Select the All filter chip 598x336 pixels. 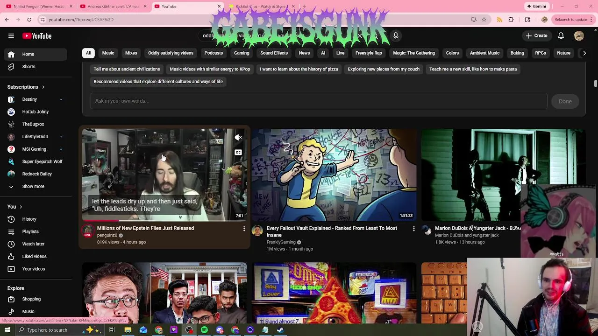click(88, 53)
